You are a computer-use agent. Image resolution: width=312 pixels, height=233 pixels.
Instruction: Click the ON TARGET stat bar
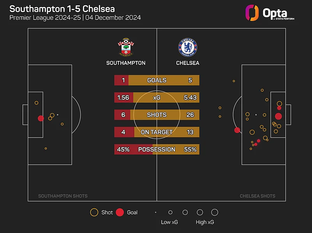157,132
